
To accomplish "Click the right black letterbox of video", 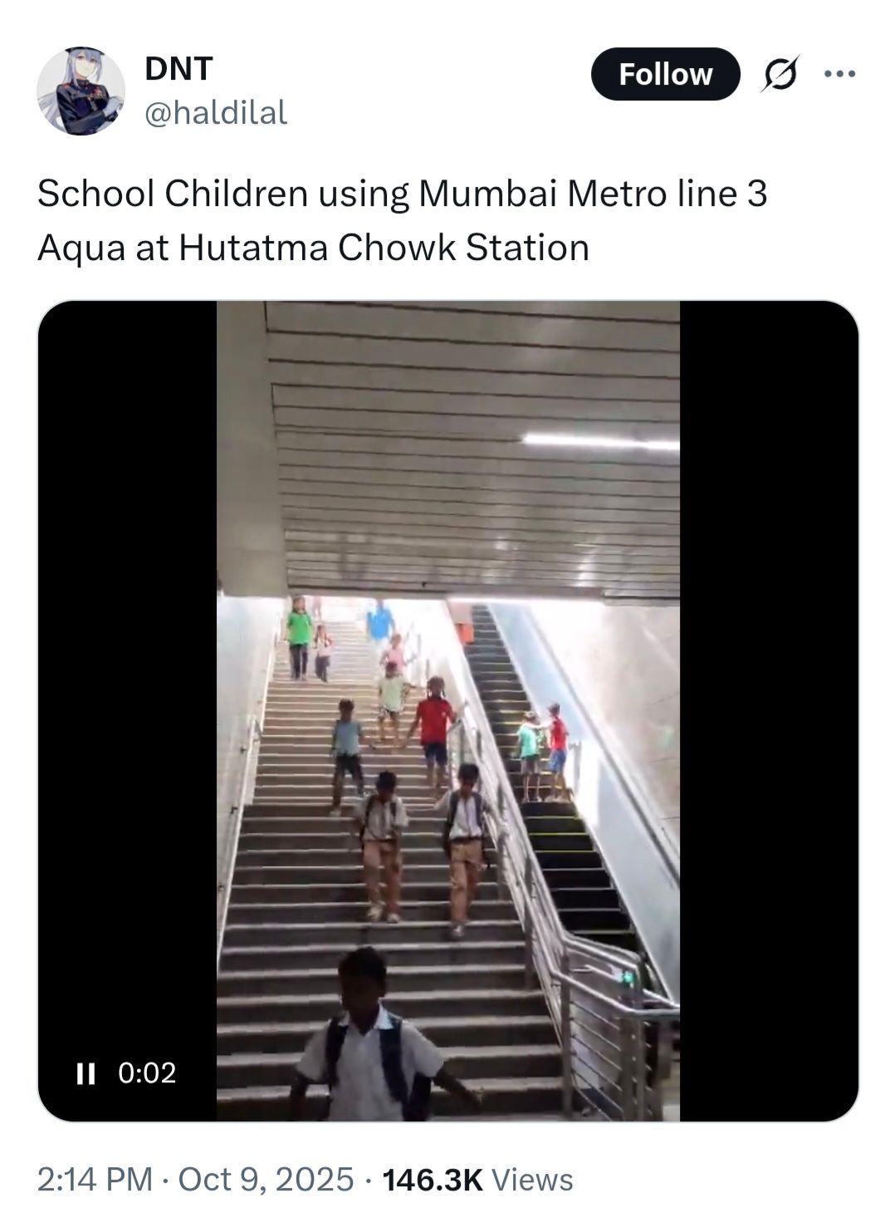I will 769,710.
